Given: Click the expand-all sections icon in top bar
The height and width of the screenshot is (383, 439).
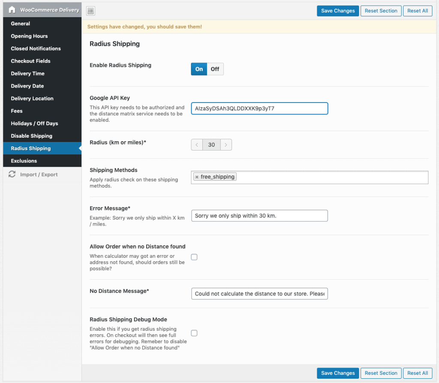Looking at the screenshot, I should [x=90, y=11].
